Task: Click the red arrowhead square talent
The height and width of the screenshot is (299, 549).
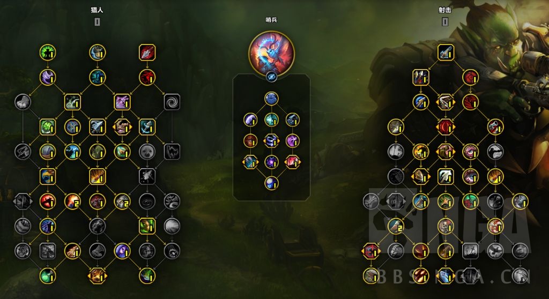Action: (147, 53)
